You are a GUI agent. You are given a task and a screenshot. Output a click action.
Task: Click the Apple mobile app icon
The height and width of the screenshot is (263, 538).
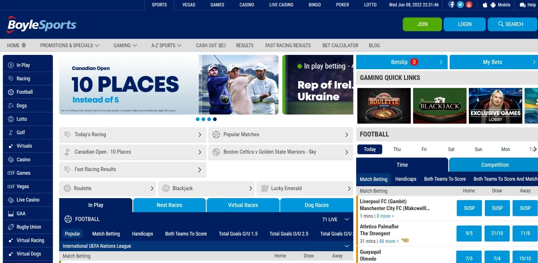coord(485,5)
